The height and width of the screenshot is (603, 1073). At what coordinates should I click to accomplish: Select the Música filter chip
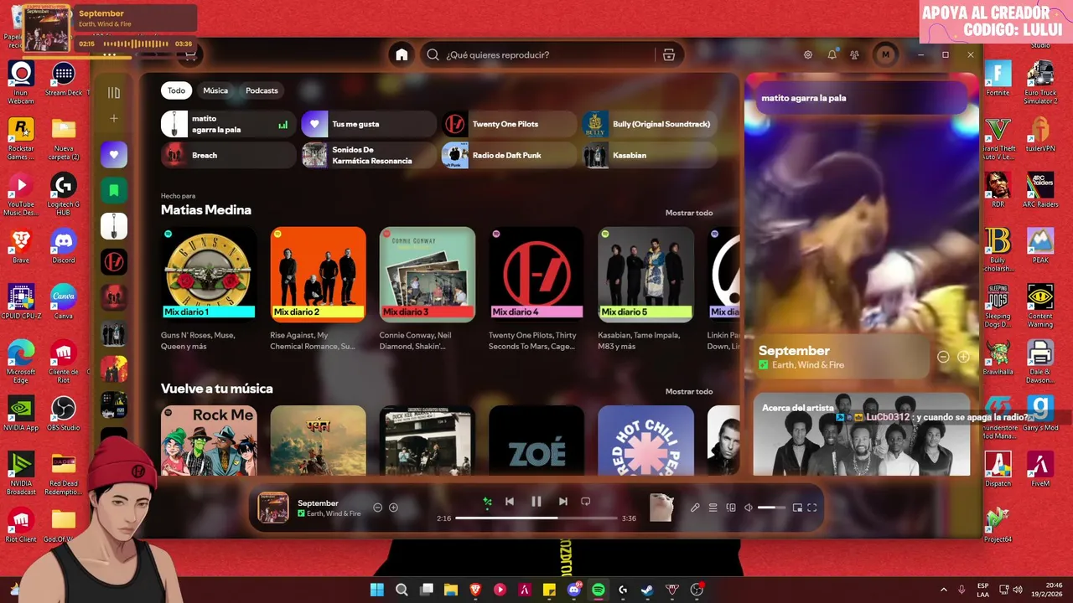[215, 90]
